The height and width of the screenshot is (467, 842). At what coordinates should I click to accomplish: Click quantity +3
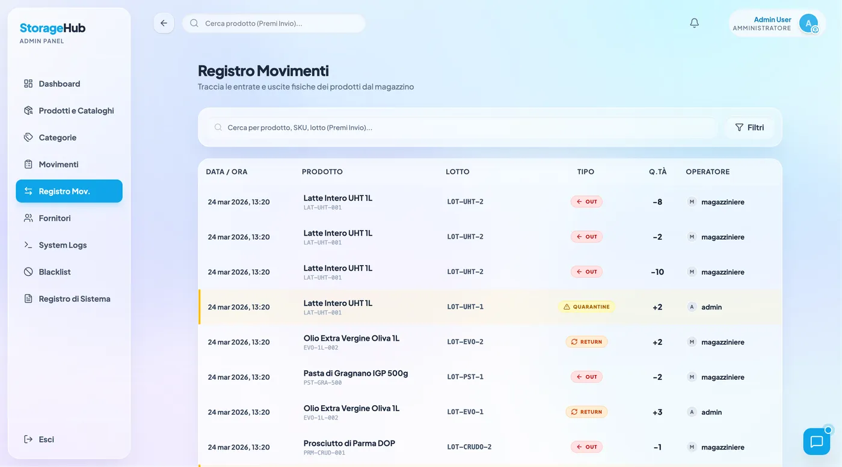[x=657, y=412]
